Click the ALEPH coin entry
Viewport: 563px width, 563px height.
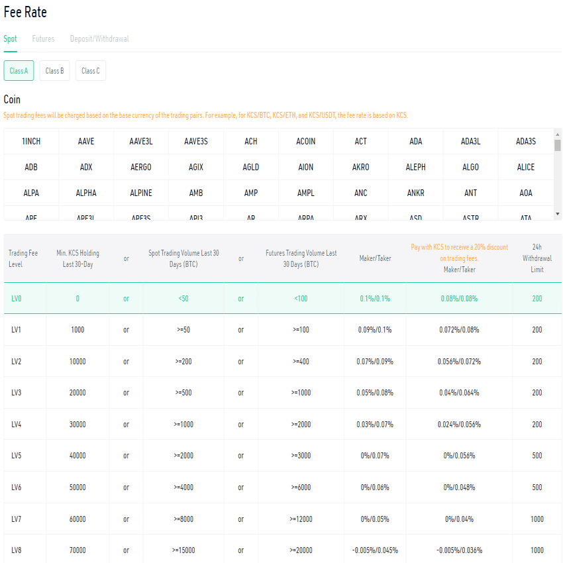[x=415, y=167]
